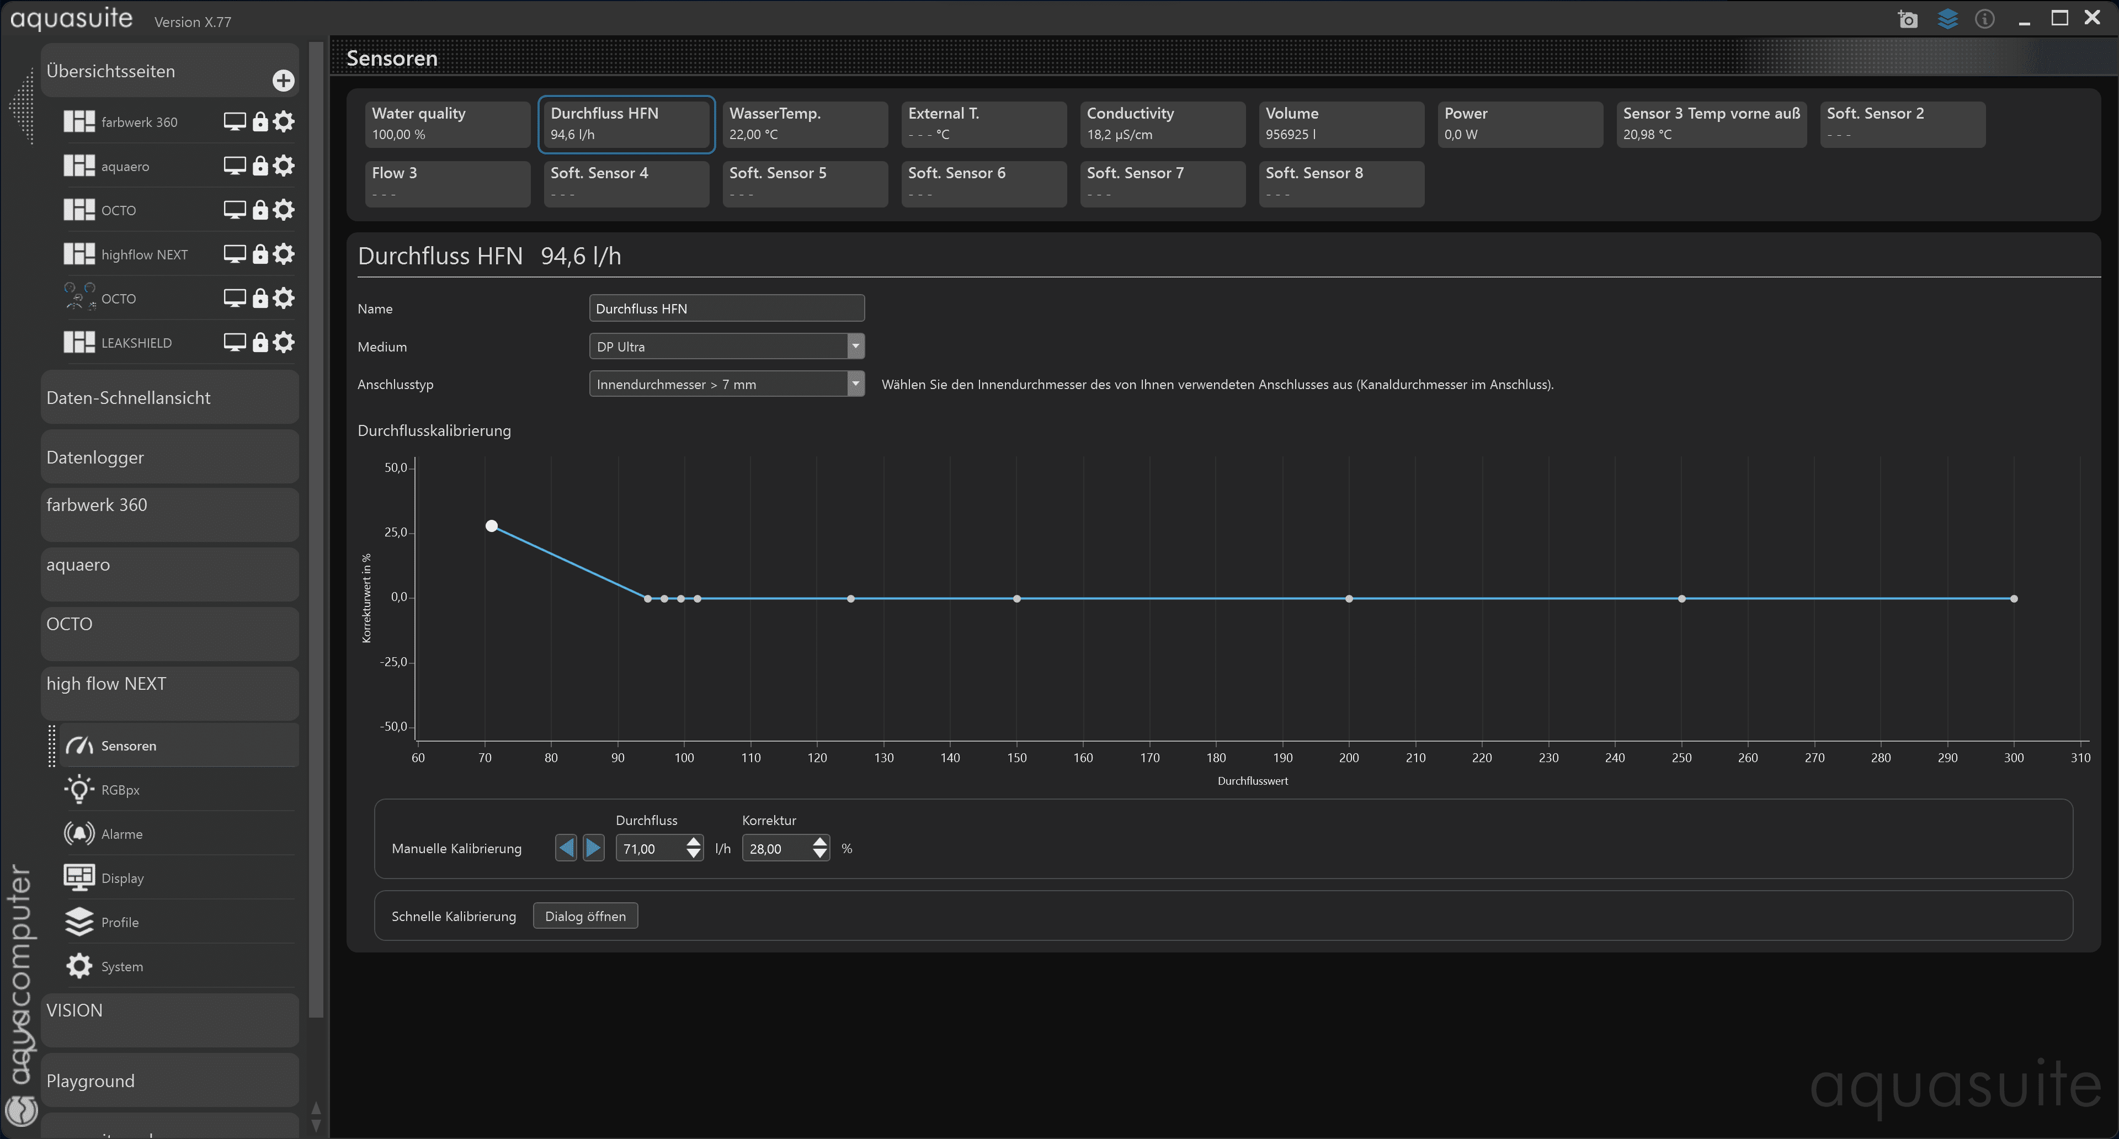Add a new overview page with plus icon
The width and height of the screenshot is (2119, 1139).
283,81
